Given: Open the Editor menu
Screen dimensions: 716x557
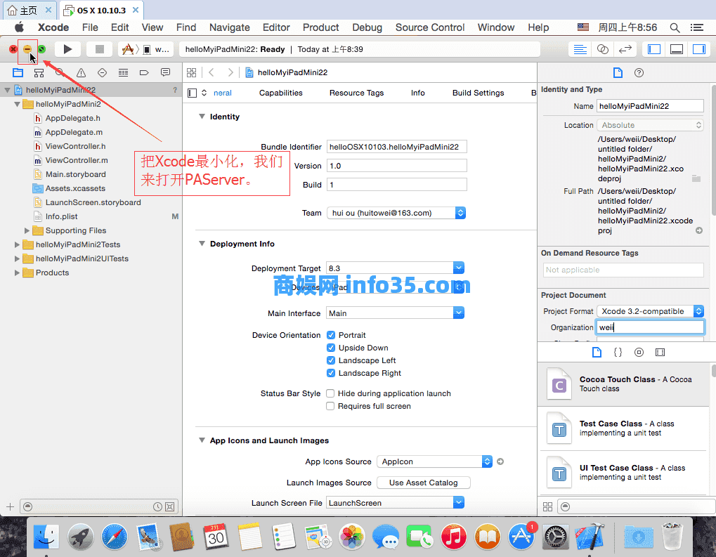Looking at the screenshot, I should (276, 27).
